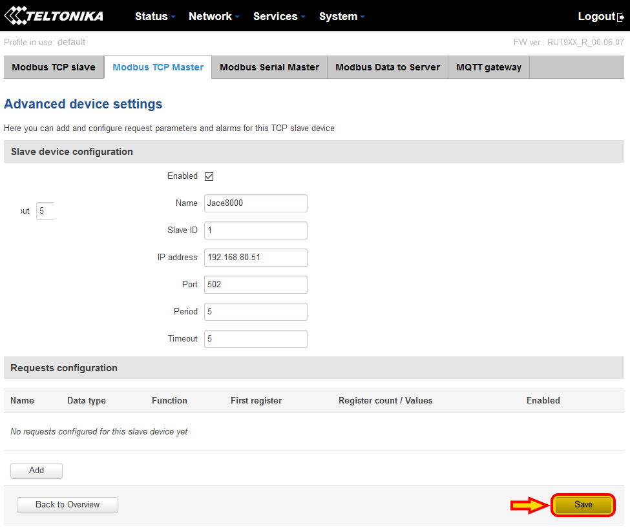Focus the Name field with Jace8000
The width and height of the screenshot is (630, 530).
256,203
